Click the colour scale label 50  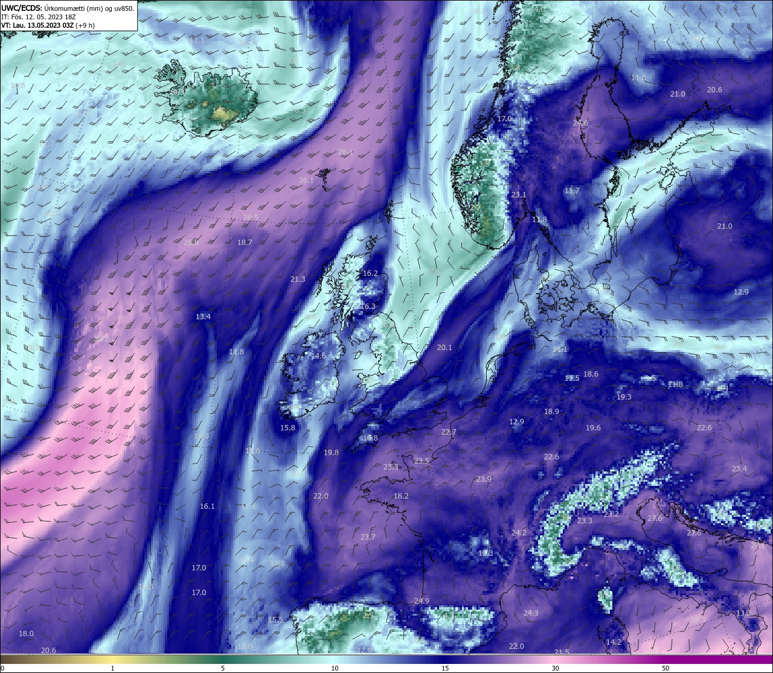coord(666,668)
